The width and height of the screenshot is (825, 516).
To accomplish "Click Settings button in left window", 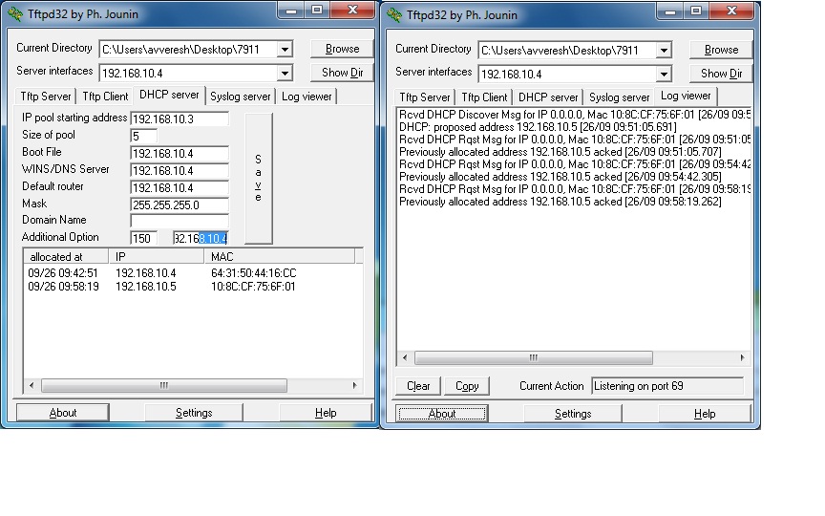I will point(194,413).
